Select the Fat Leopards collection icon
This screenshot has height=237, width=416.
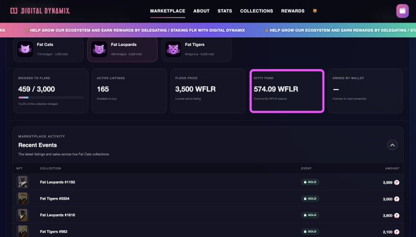tap(99, 49)
